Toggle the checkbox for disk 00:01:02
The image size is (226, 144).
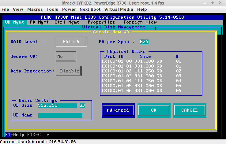[104, 71]
